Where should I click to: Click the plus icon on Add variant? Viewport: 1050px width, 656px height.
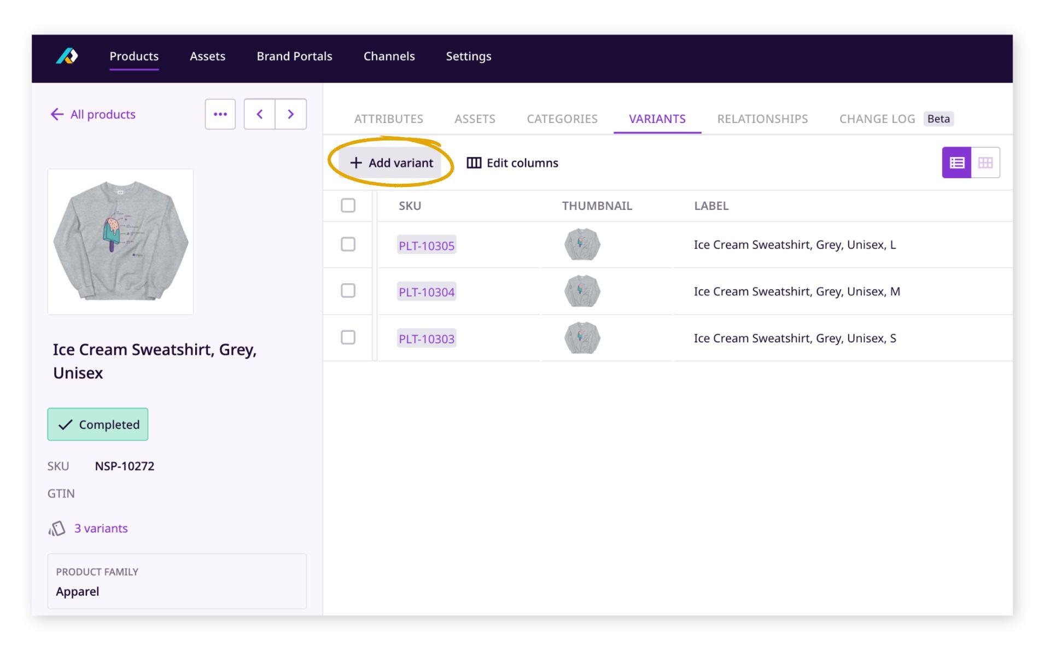[357, 162]
